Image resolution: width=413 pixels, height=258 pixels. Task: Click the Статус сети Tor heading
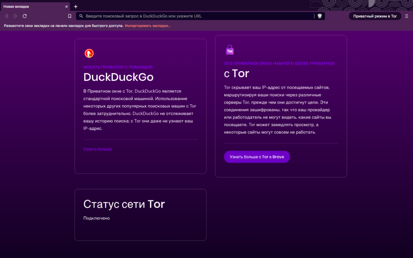click(x=124, y=204)
